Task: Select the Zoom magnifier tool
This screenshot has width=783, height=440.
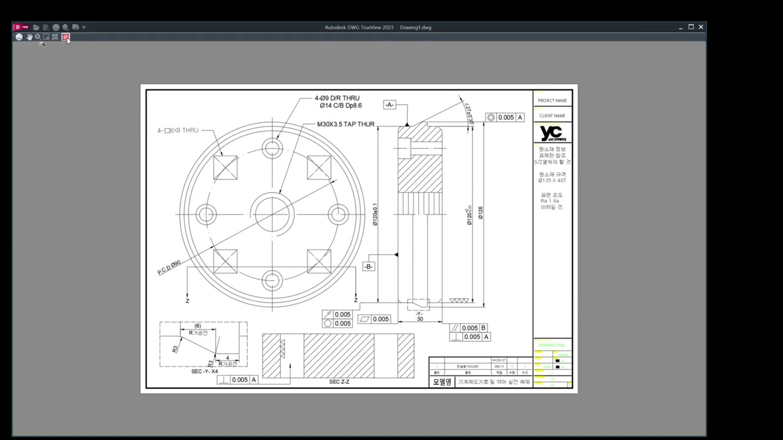Action: (x=38, y=37)
